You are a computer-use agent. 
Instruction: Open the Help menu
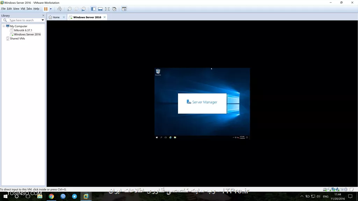point(36,9)
